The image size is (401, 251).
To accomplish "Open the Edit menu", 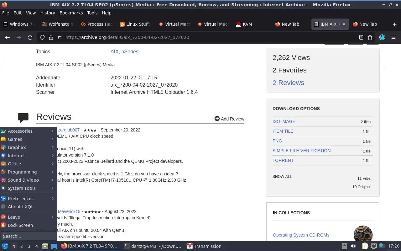I will 18,13.
